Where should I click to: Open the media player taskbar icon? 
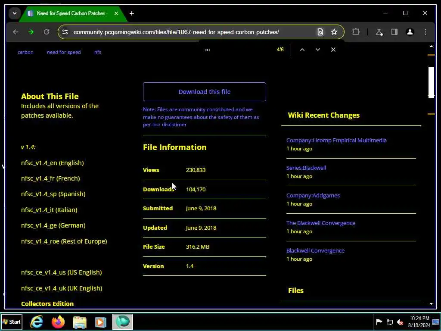[x=100, y=322]
